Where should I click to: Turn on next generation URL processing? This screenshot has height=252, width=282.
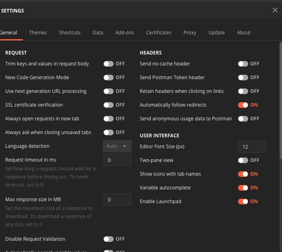point(108,91)
